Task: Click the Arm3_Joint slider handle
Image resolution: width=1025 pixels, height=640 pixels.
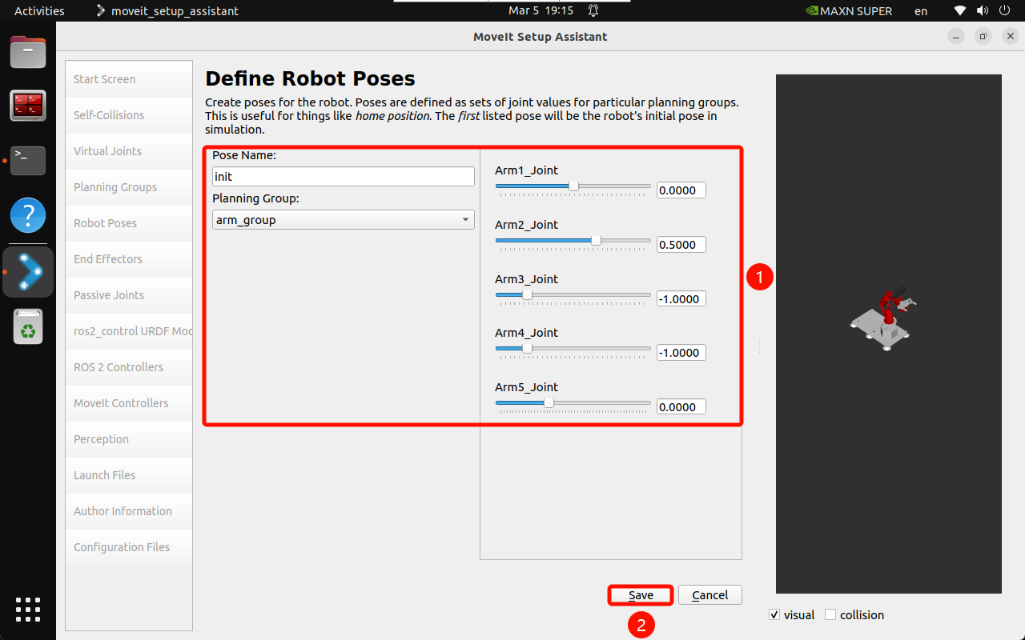Action: (x=527, y=294)
